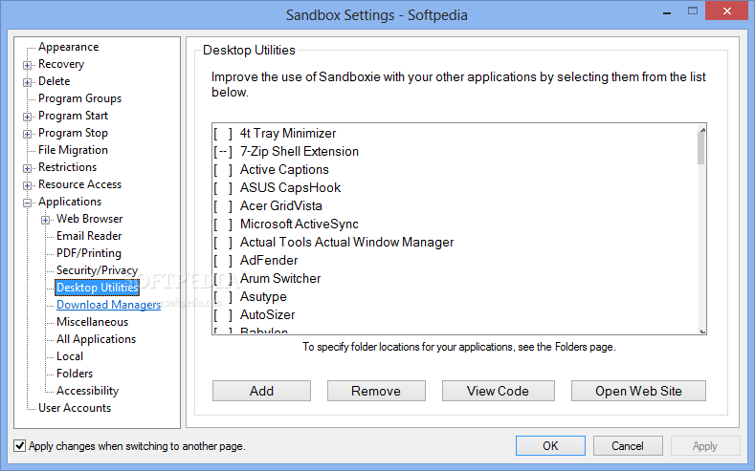Screen dimensions: 755x471
Task: Toggle 4t Tray Minimizer checkbox
Action: click(x=223, y=133)
